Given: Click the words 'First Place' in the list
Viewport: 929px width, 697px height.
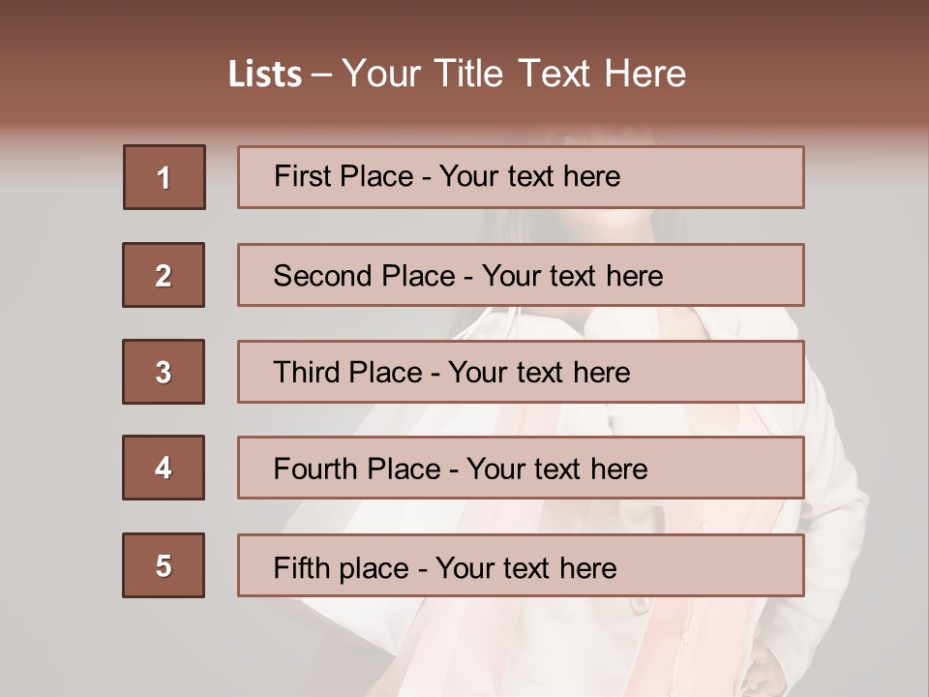Looking at the screenshot, I should click(344, 176).
